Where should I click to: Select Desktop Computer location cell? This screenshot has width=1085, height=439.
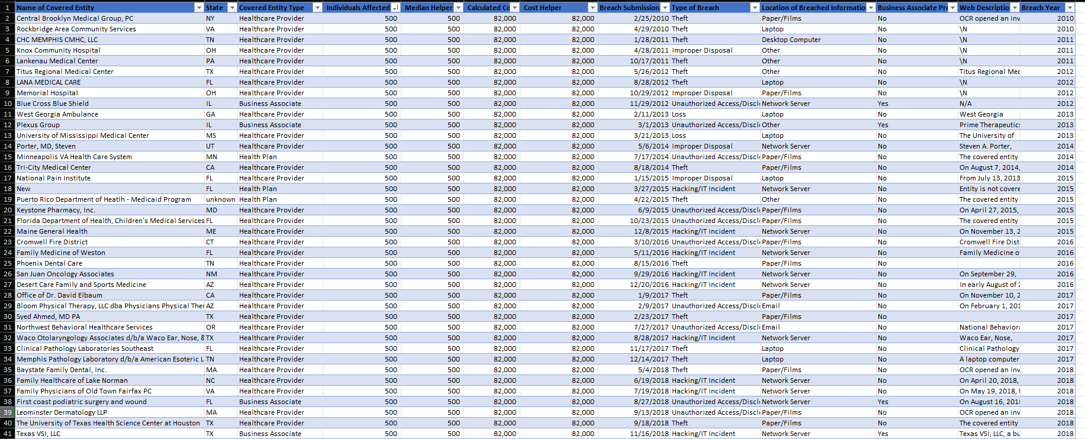pyautogui.click(x=818, y=40)
